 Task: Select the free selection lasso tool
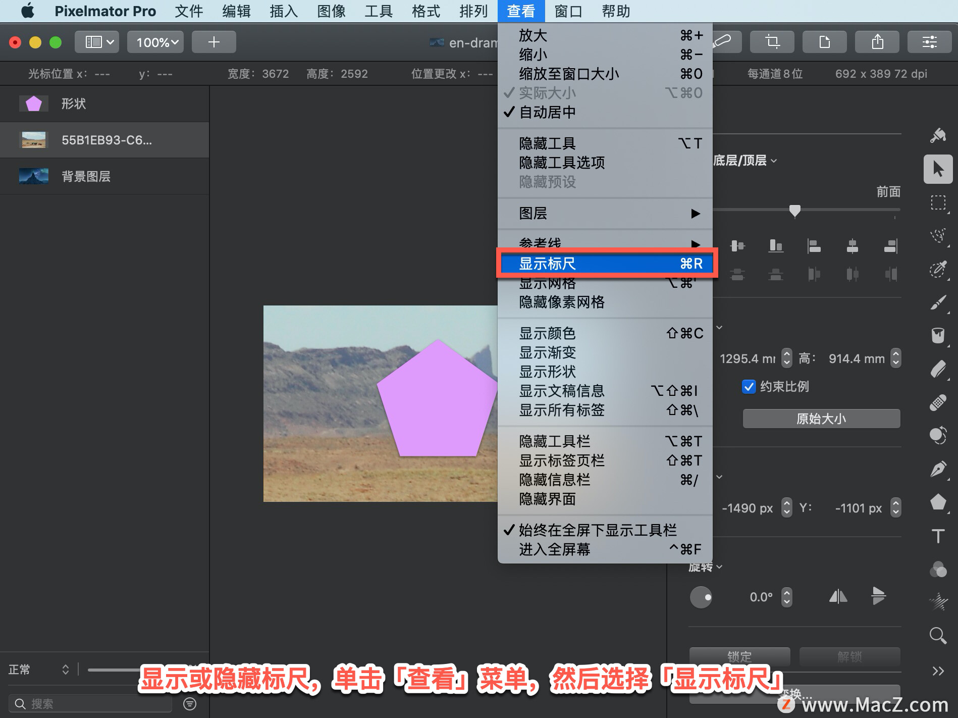[938, 235]
